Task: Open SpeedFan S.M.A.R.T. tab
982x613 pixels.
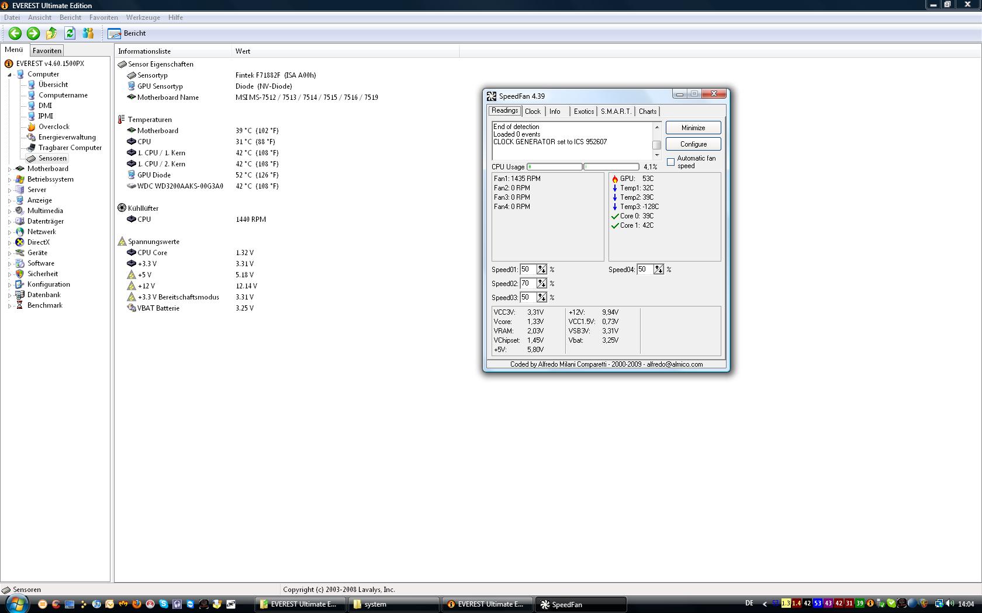Action: [x=616, y=112]
